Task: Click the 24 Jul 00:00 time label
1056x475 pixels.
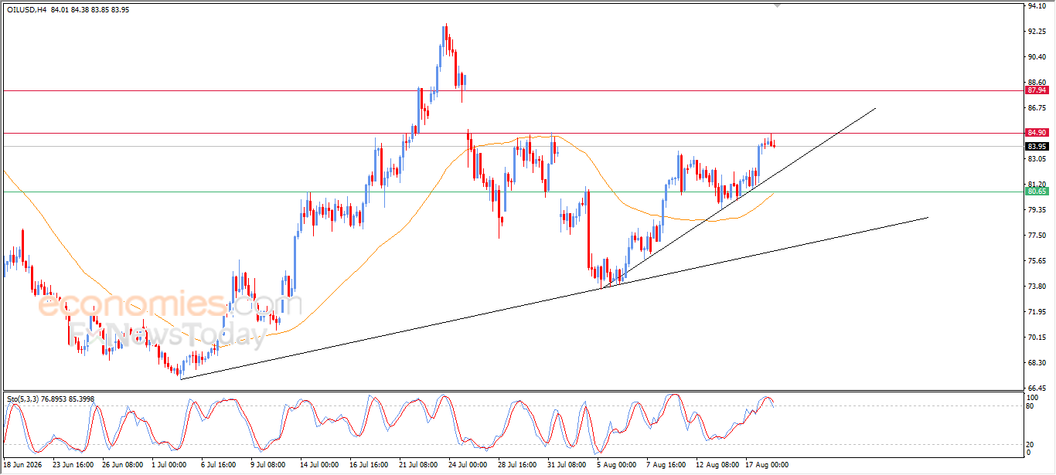Action: pyautogui.click(x=468, y=465)
